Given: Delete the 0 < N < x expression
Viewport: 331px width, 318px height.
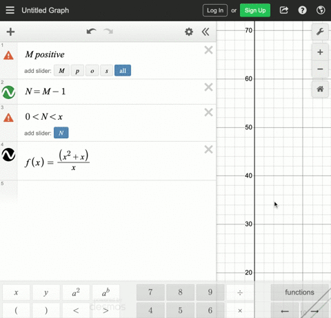Looking at the screenshot, I should click(208, 112).
